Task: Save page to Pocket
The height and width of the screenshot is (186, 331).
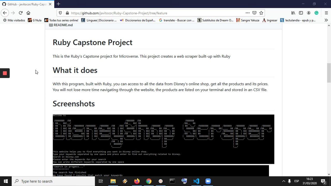Action: (255, 13)
